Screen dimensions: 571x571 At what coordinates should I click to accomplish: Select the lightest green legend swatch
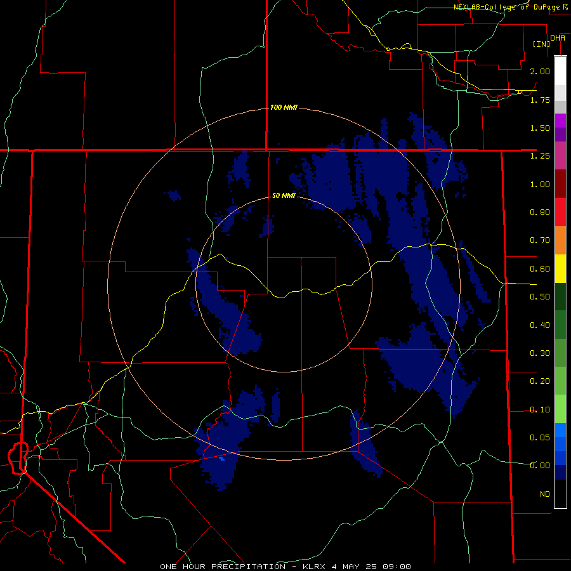[560, 409]
